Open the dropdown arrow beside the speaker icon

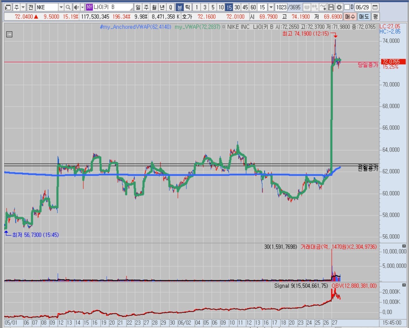click(x=83, y=7)
